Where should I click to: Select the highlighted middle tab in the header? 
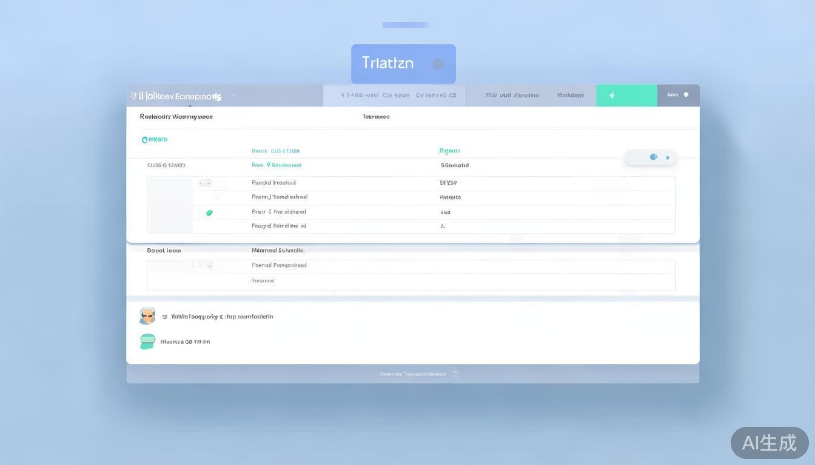[x=395, y=96]
